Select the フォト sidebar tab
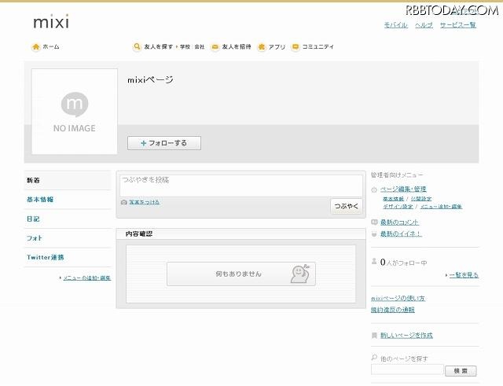Viewport: 503px width, 386px height. (68, 238)
